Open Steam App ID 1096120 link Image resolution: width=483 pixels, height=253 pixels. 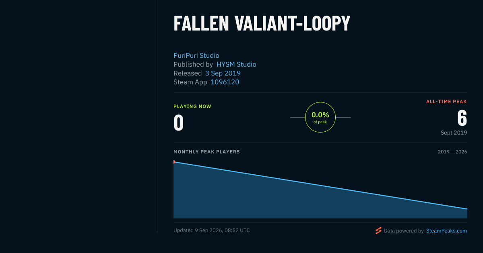click(225, 82)
